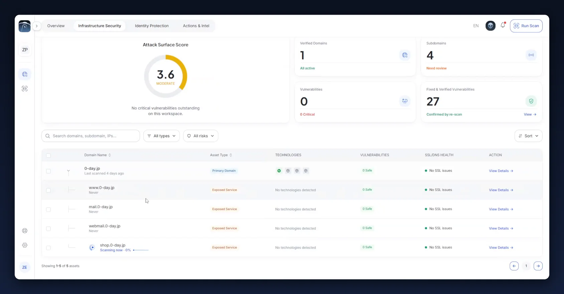The width and height of the screenshot is (564, 294).
Task: Open the user avatar profile menu
Action: 490,26
